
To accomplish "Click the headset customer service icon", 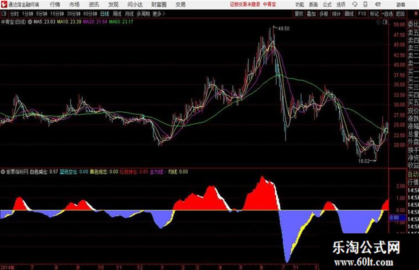I will coord(355,4).
